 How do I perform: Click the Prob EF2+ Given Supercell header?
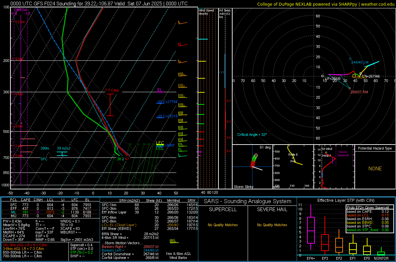pos(368,207)
